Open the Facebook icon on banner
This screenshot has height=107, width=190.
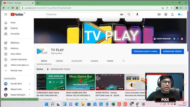coord(174,39)
